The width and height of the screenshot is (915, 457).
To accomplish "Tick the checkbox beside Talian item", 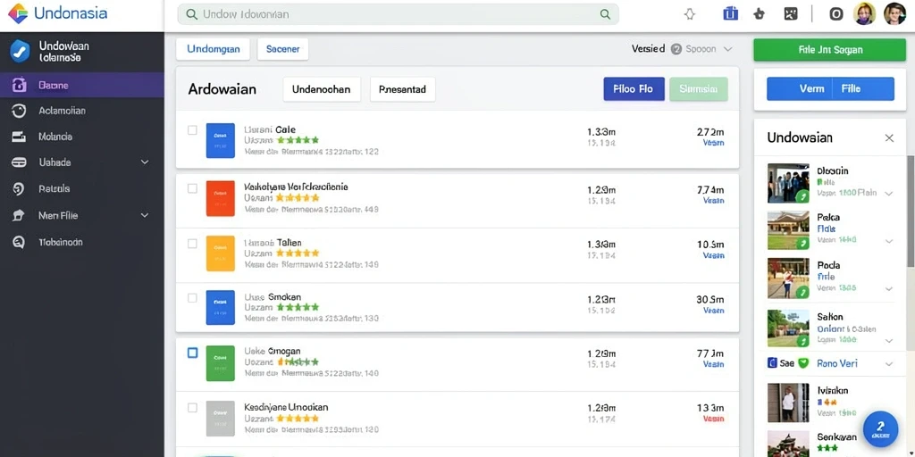I will (192, 243).
